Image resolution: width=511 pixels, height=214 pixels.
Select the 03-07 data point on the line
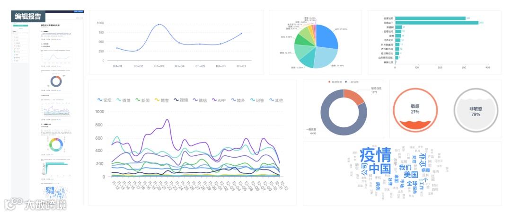click(241, 33)
